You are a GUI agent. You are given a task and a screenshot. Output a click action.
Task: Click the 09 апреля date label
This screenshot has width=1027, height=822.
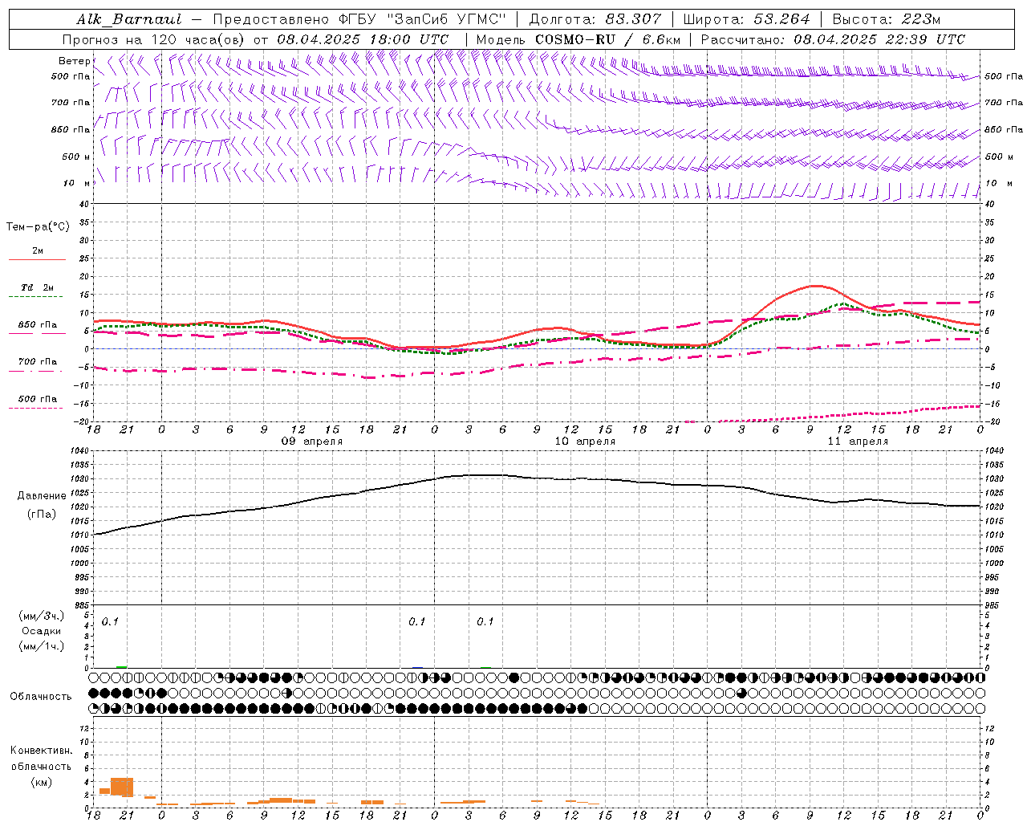tap(312, 442)
